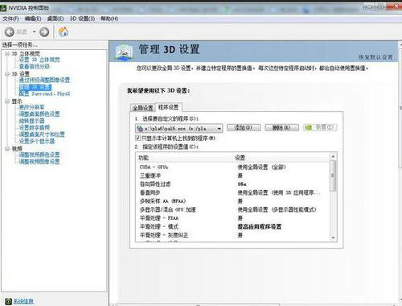
Task: Select the 各向异性过滤 feature row
Action: click(x=233, y=184)
